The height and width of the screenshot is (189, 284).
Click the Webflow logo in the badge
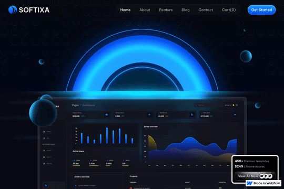click(250, 183)
